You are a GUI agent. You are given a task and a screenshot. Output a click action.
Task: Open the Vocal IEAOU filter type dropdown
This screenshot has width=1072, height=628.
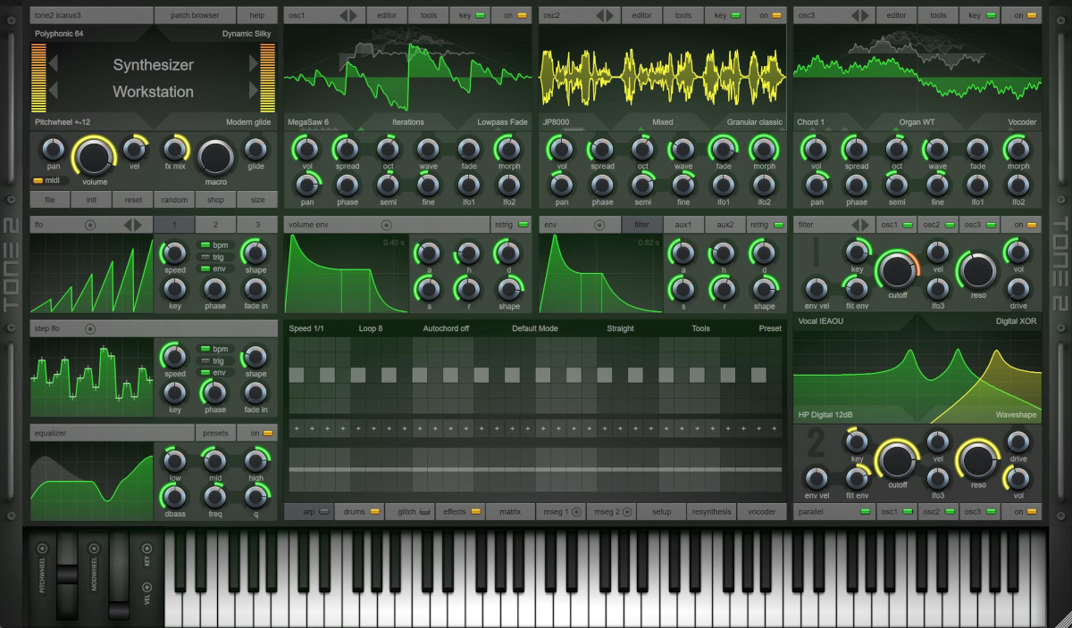[x=820, y=321]
